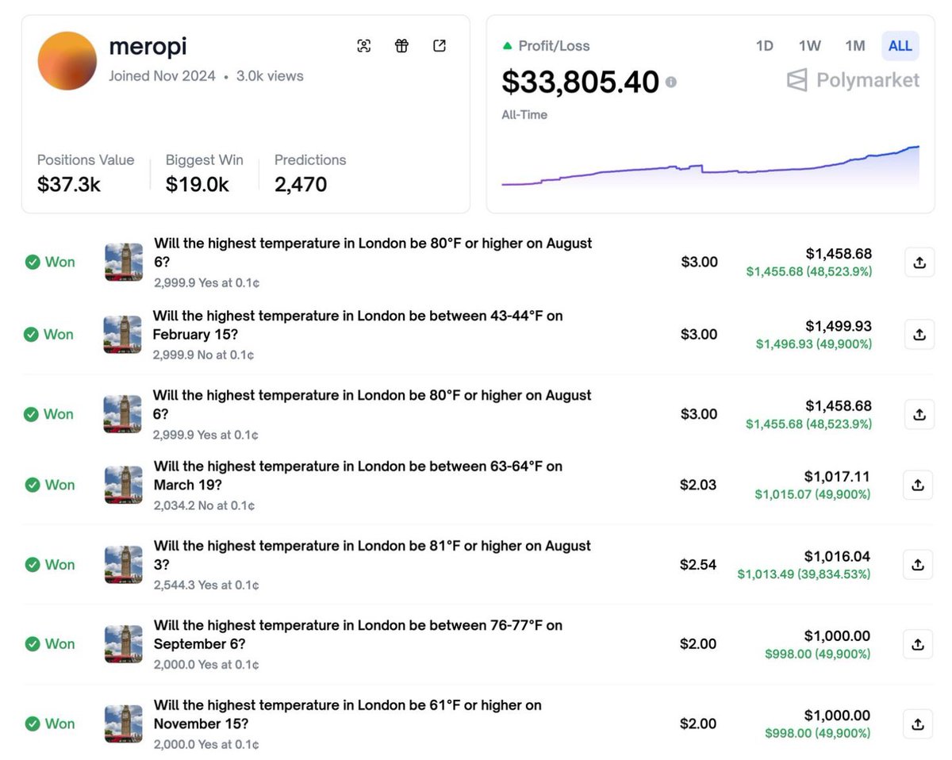Click the Joined Nov 2024 text
This screenshot has height=760, width=952.
click(162, 77)
